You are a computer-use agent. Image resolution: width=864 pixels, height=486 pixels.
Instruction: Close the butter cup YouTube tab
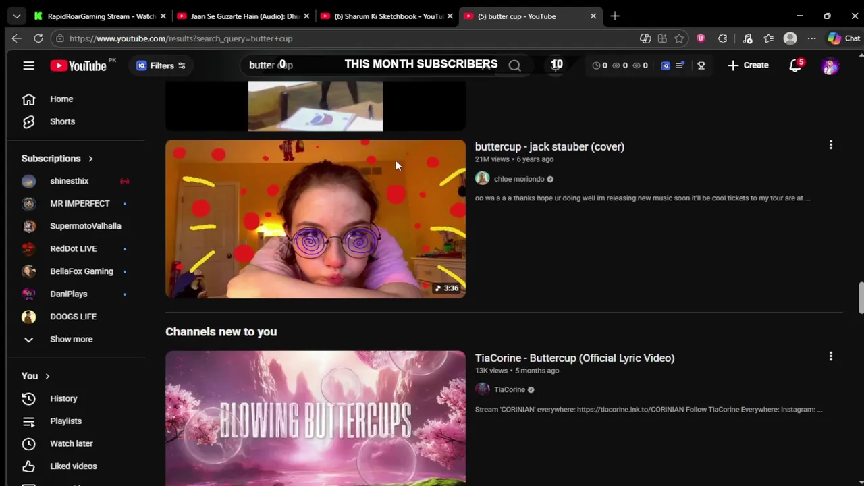(593, 16)
